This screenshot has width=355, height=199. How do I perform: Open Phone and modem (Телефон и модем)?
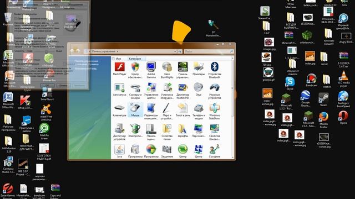pyautogui.click(x=199, y=112)
